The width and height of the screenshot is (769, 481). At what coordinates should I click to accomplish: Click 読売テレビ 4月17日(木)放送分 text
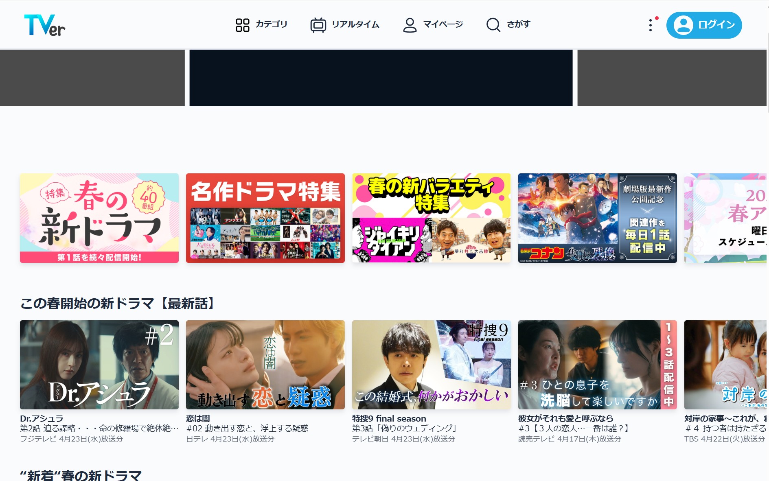pos(570,439)
